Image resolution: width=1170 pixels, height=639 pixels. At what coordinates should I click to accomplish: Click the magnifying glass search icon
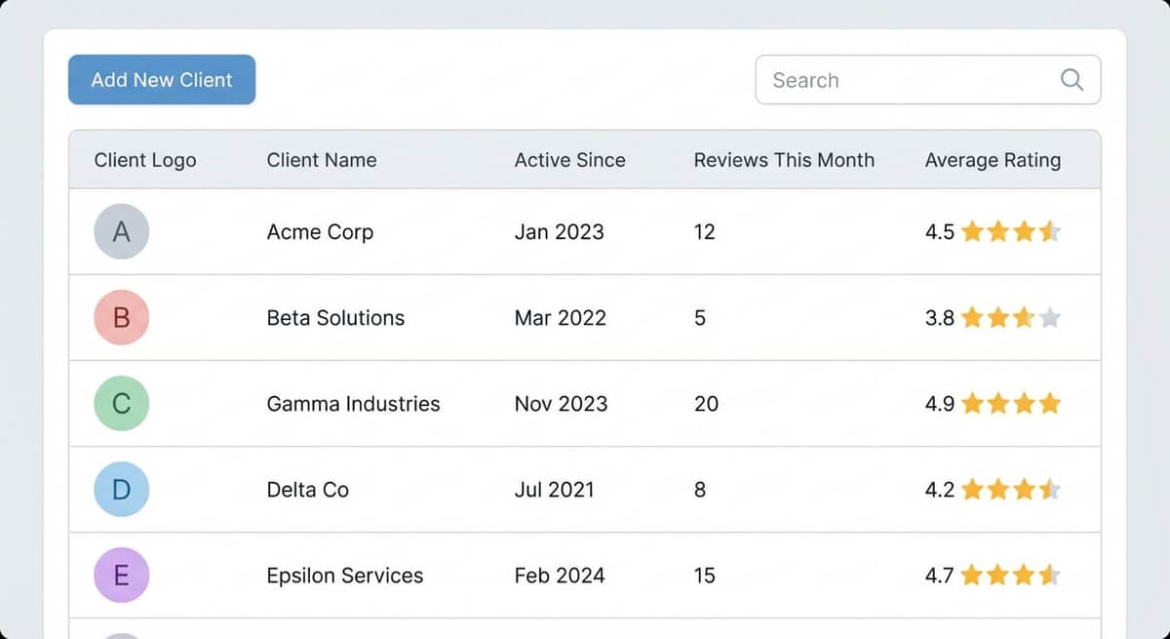tap(1071, 80)
